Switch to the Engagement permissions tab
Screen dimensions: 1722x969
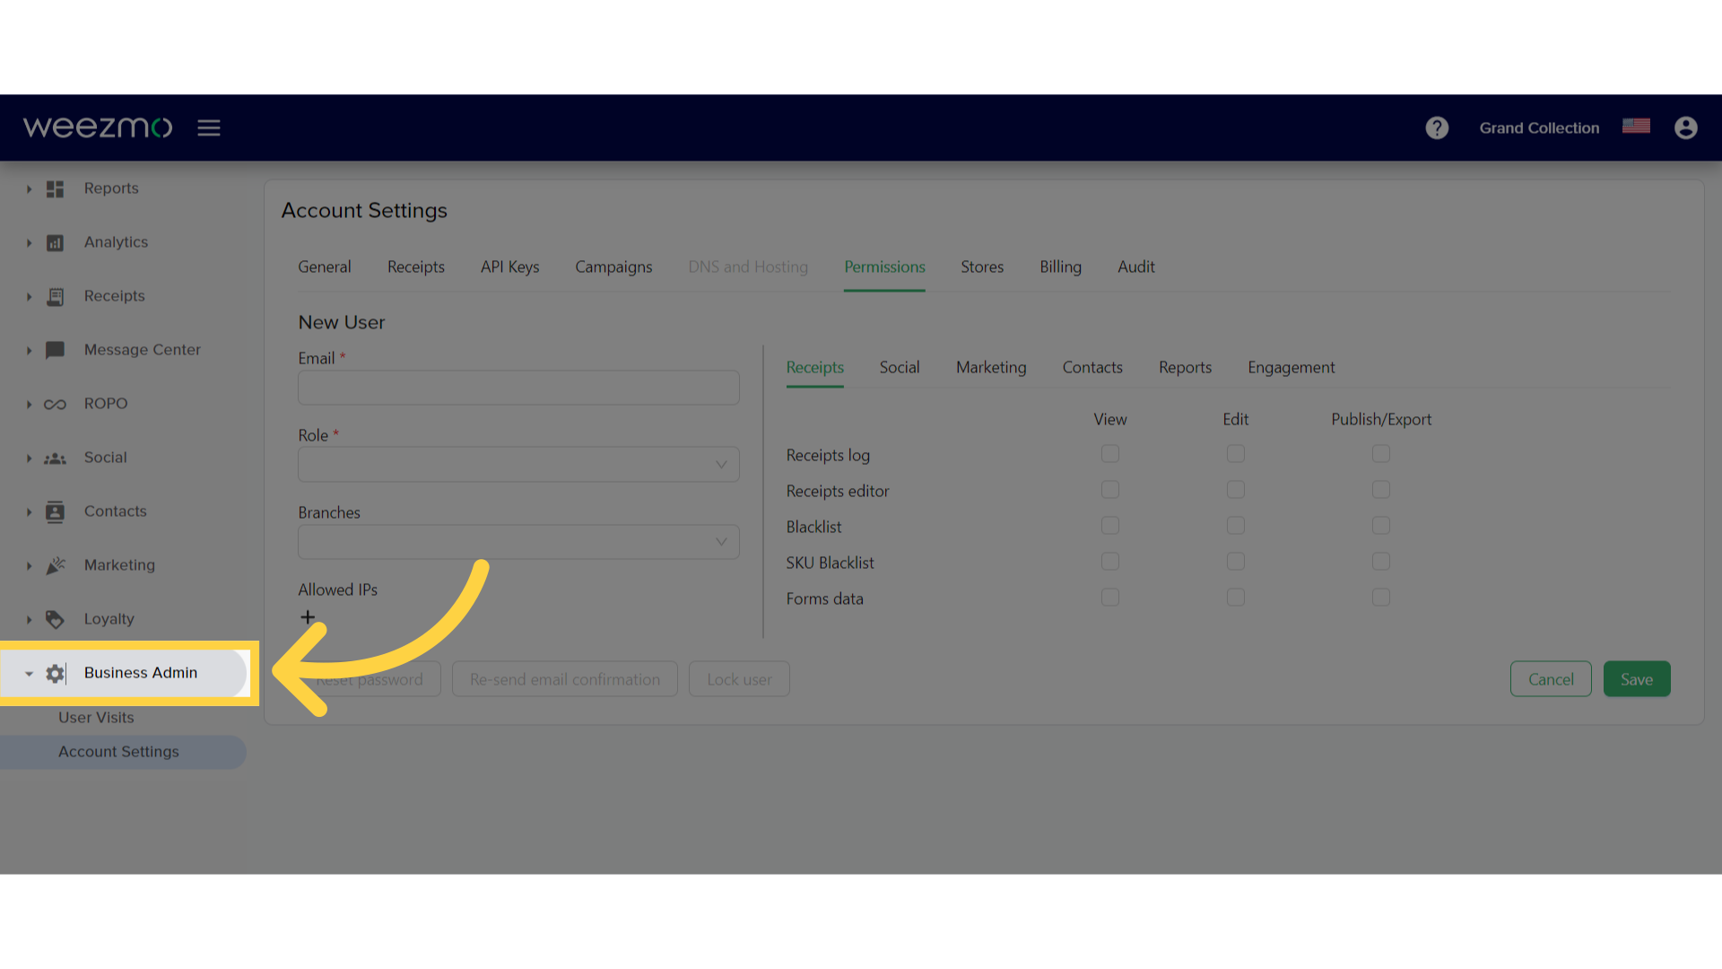point(1291,367)
